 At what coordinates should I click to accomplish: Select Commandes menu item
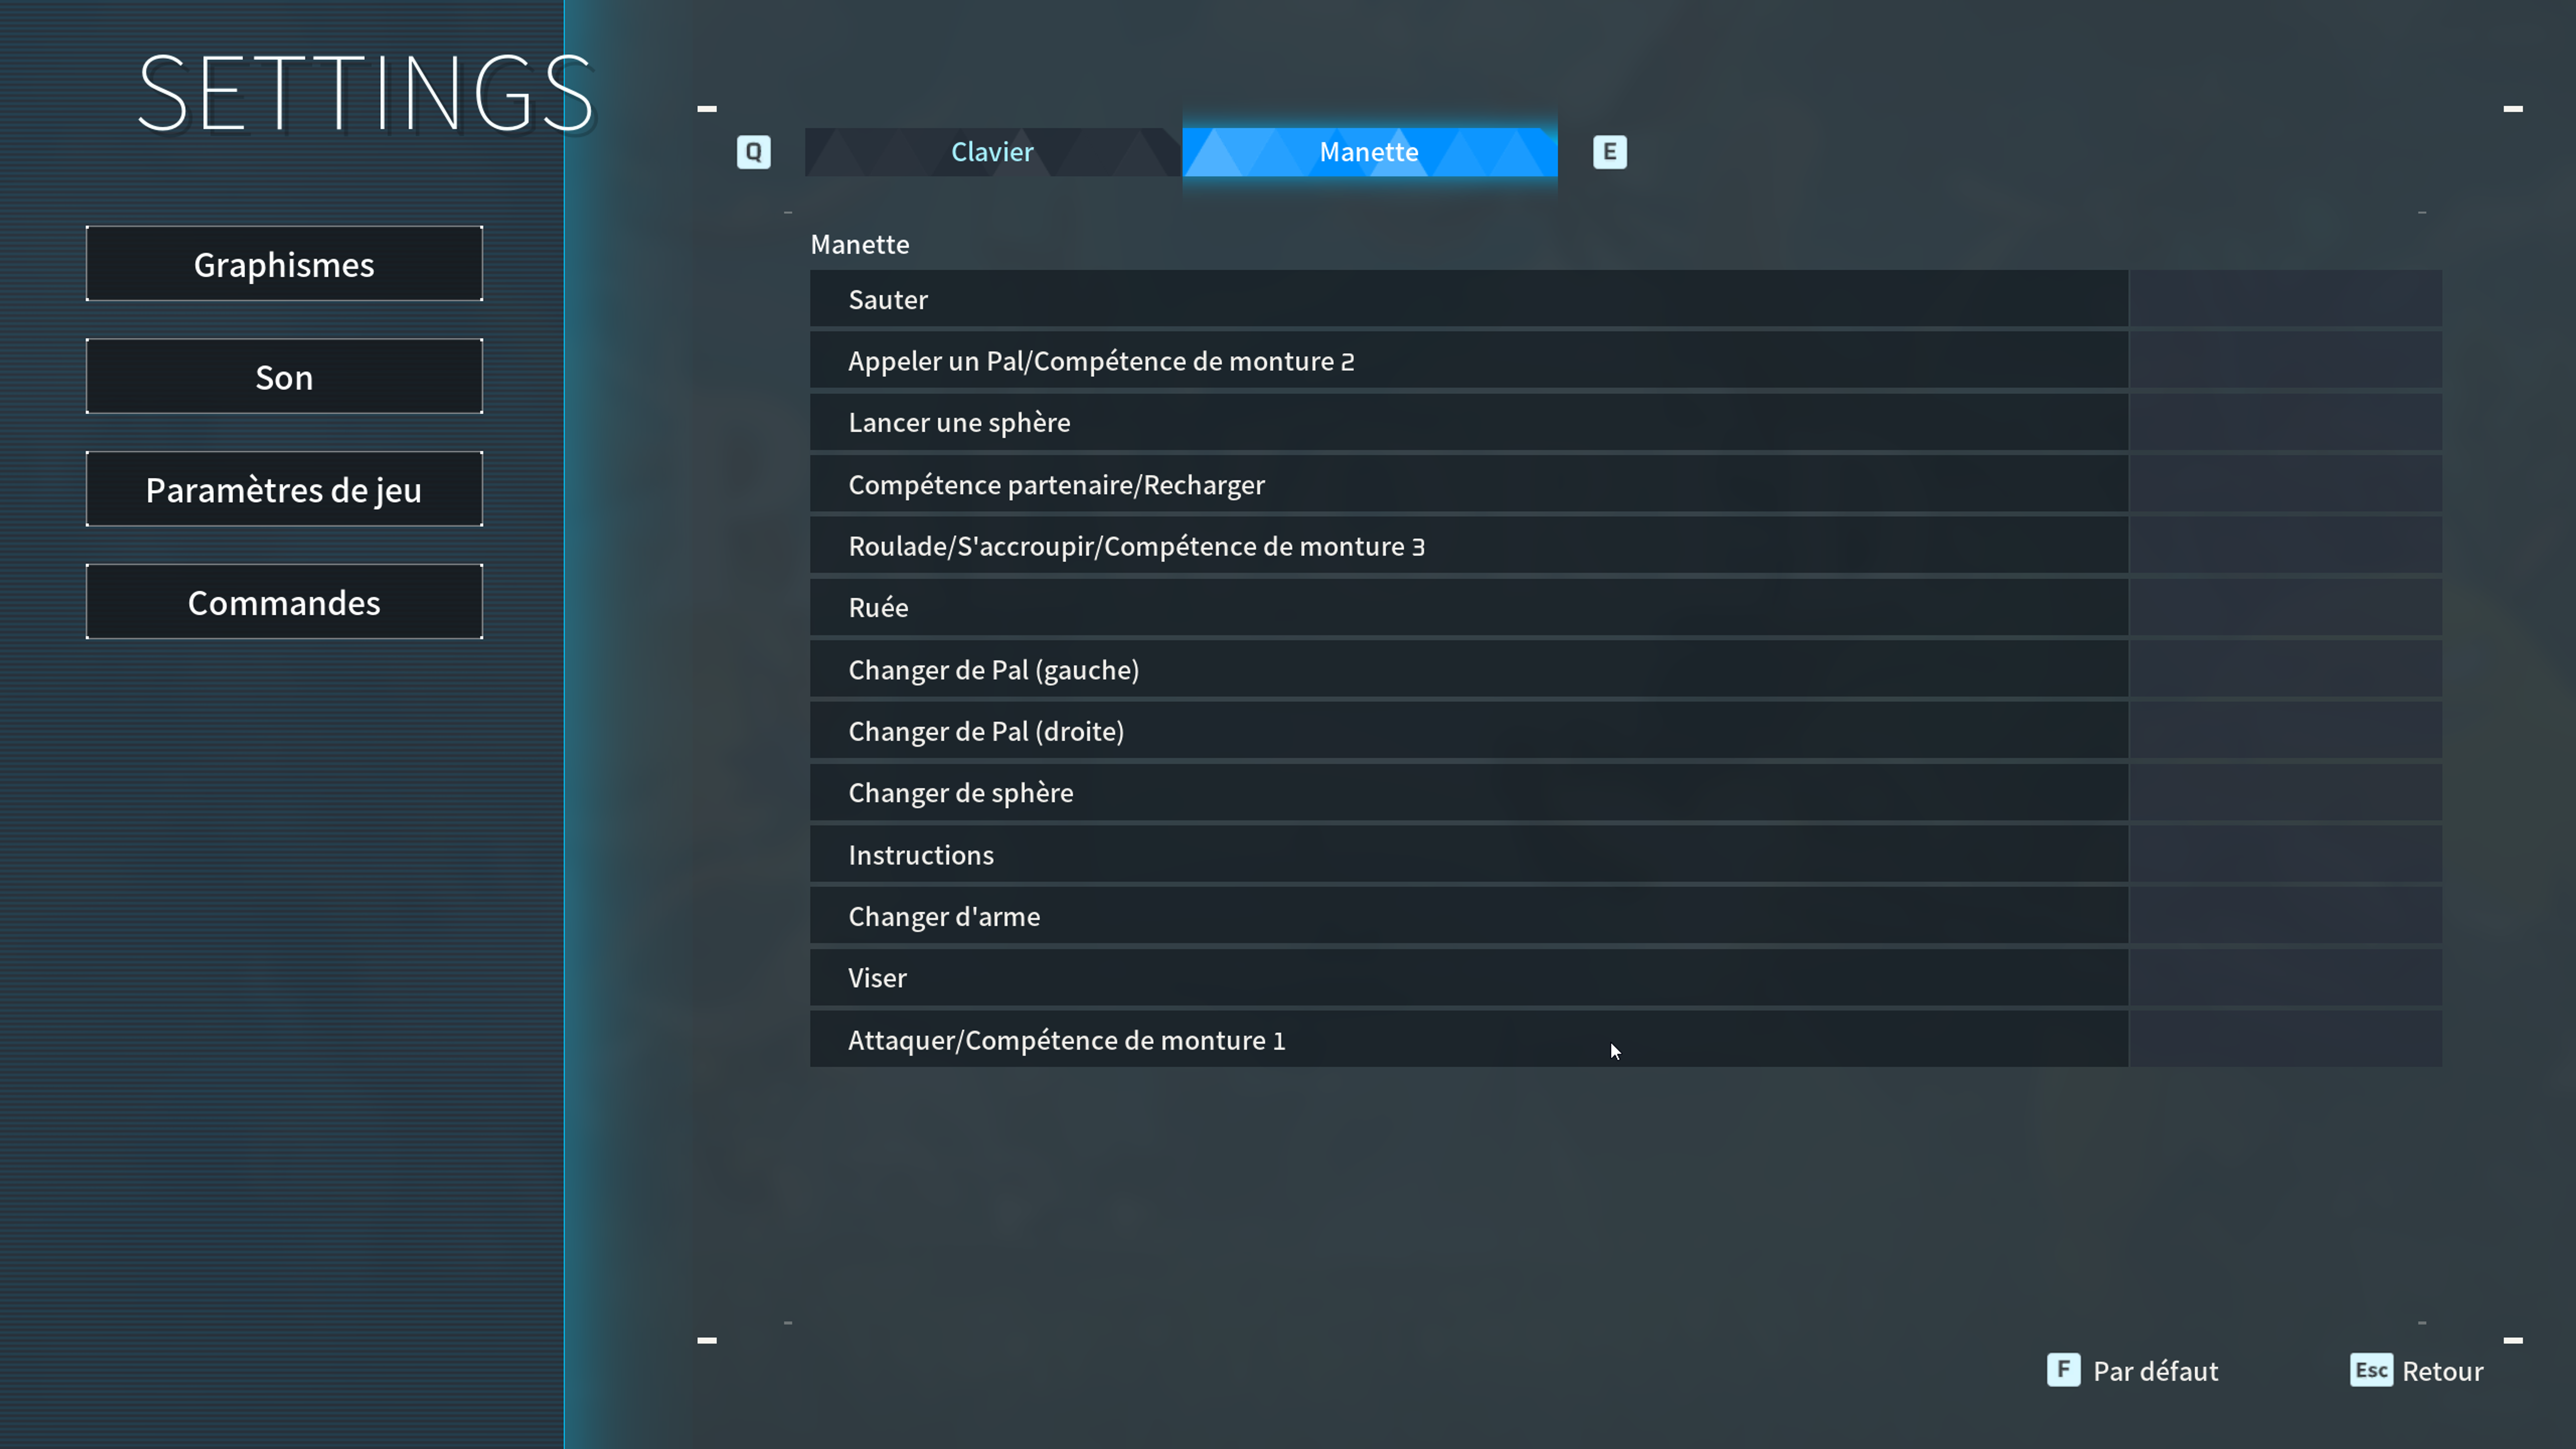pos(283,602)
